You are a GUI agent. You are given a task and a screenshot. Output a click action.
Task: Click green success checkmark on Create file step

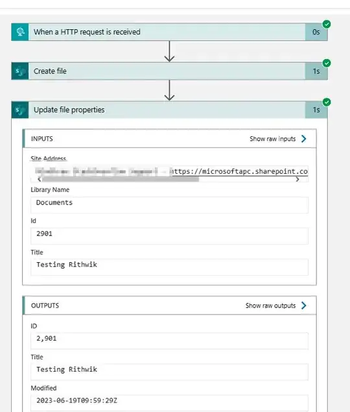coord(327,63)
